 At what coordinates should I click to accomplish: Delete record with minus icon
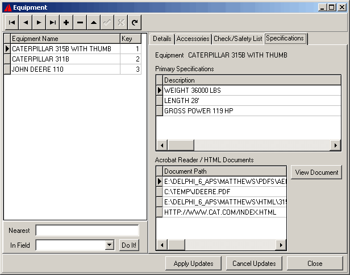coord(80,22)
